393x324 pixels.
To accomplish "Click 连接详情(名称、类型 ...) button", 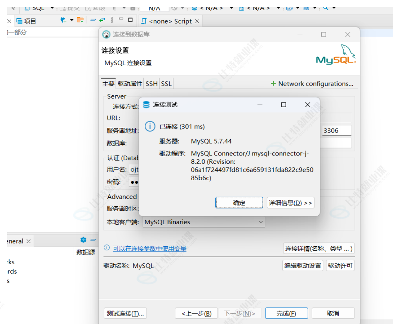I will (319, 249).
